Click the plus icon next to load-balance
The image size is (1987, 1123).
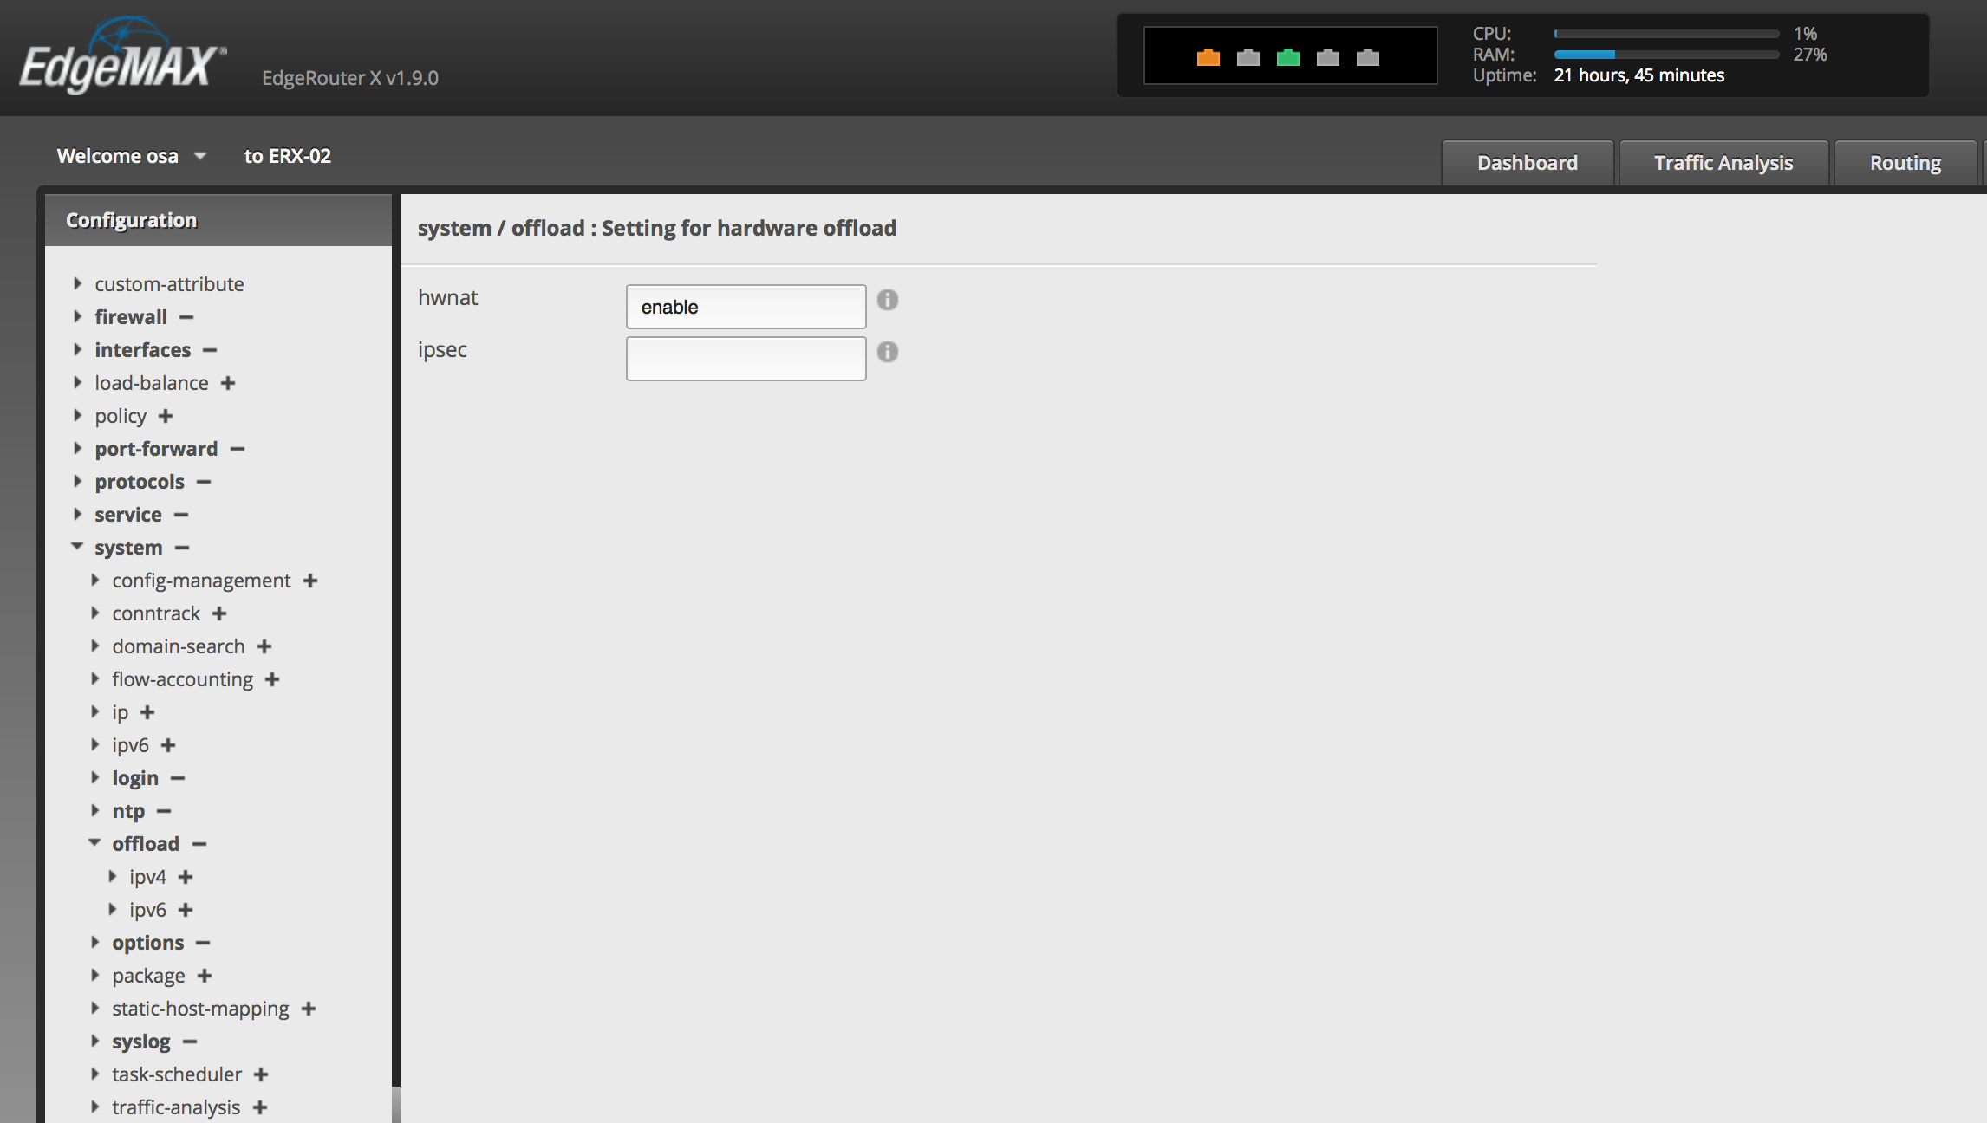click(x=228, y=383)
